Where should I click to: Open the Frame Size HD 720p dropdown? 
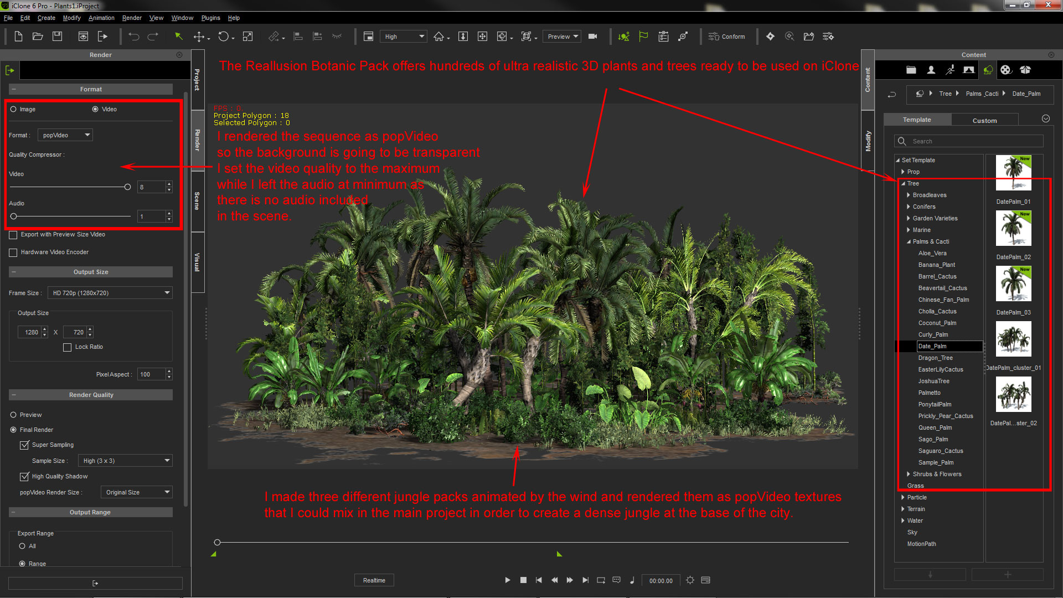(110, 293)
